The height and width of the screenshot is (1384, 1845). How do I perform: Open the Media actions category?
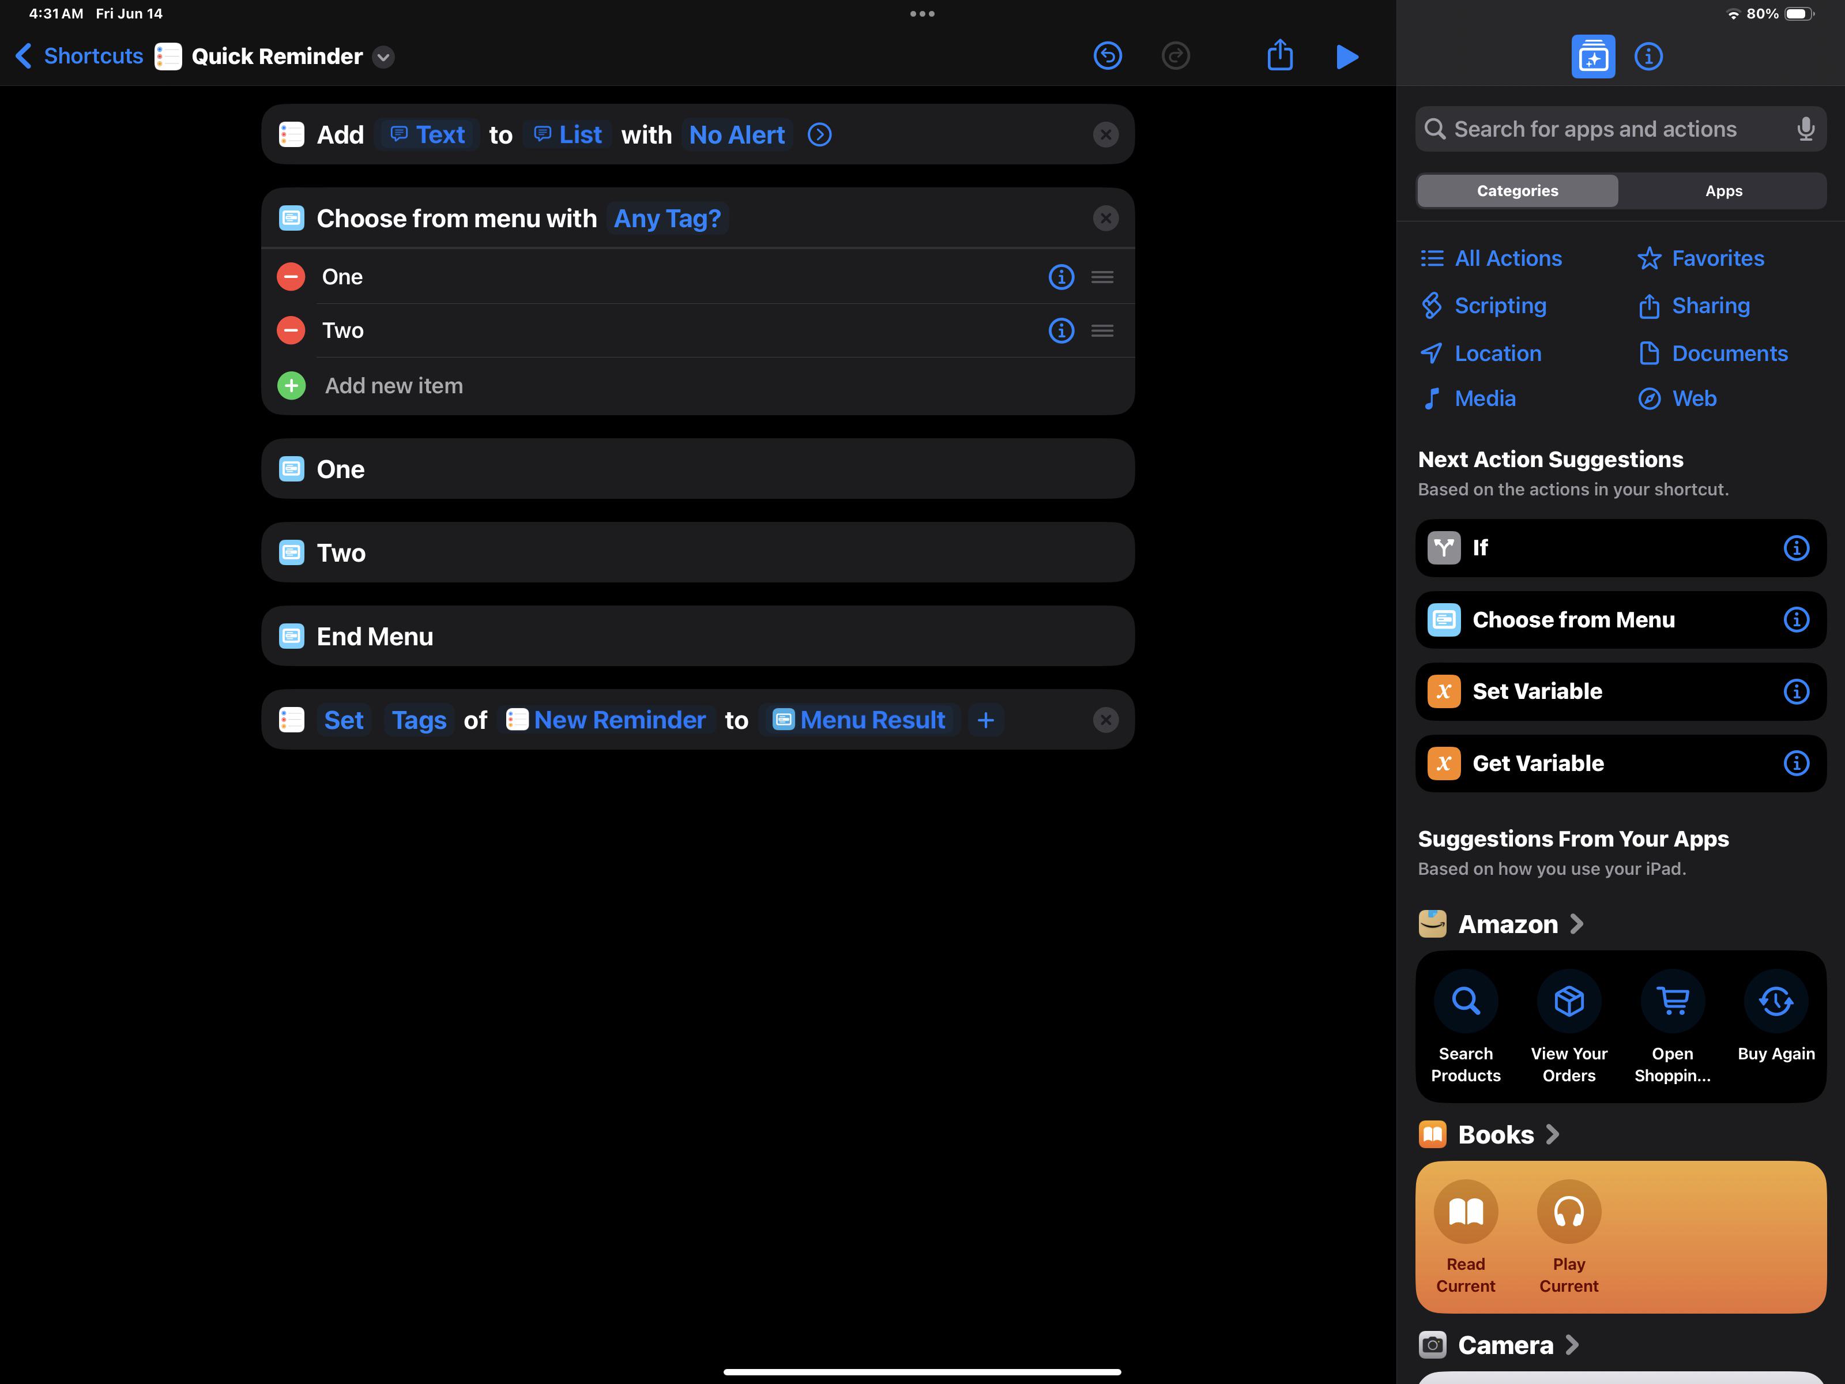pos(1485,398)
